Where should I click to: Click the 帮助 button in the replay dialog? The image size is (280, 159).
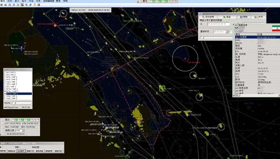point(244,17)
